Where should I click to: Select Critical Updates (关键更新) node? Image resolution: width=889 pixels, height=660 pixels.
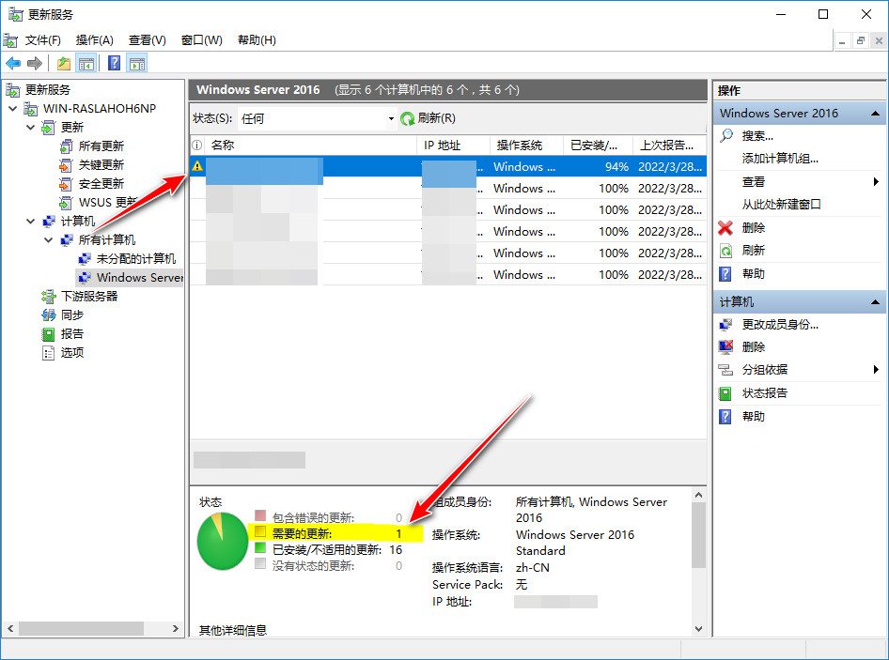101,165
